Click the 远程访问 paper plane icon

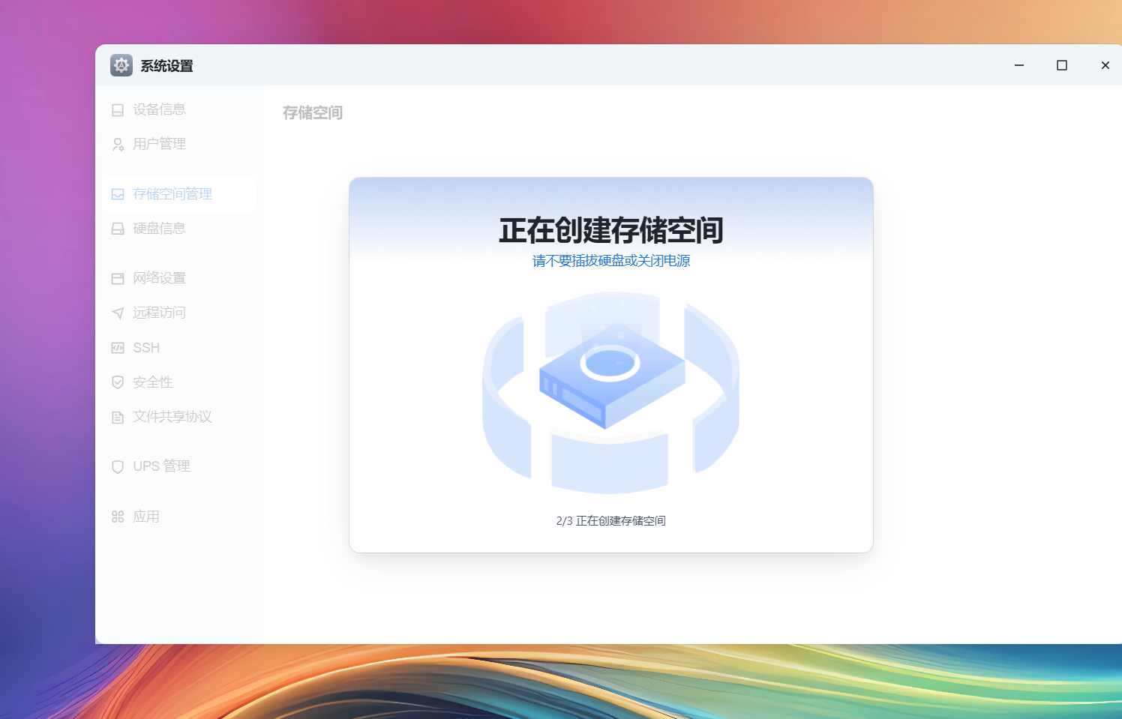tap(118, 313)
